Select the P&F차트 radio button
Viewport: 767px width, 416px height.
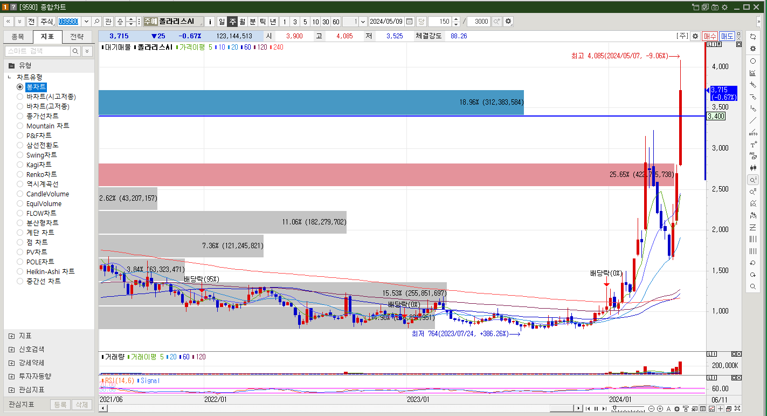coord(20,135)
